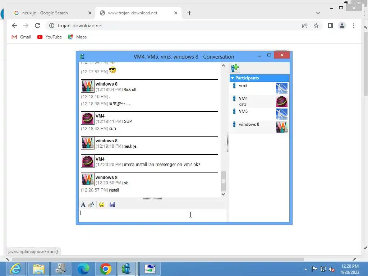
Task: Click the horizontal splitter grip below the chat
Action: tap(152, 198)
